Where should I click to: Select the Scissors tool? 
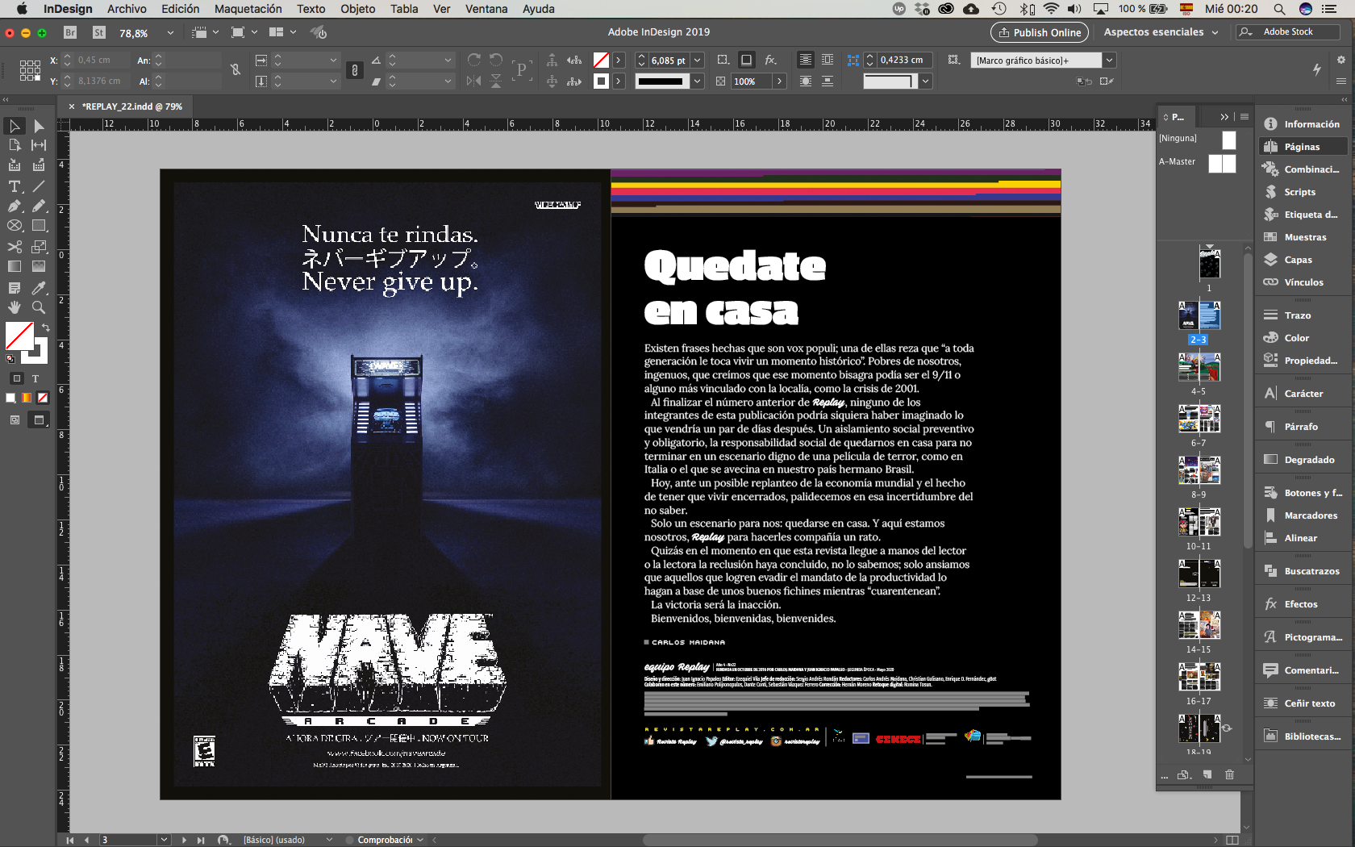[15, 247]
